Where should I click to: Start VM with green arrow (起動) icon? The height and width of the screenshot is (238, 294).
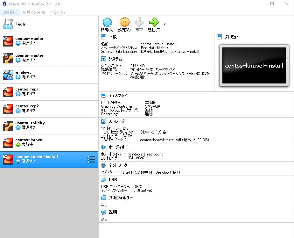click(154, 22)
